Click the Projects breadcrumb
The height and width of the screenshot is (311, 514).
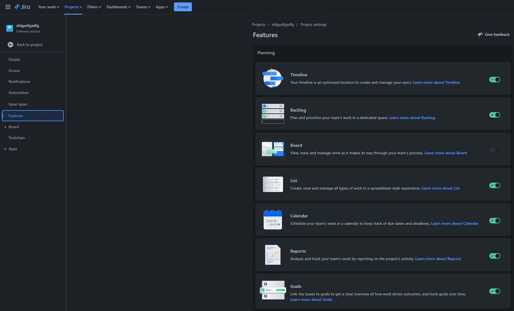coord(258,25)
